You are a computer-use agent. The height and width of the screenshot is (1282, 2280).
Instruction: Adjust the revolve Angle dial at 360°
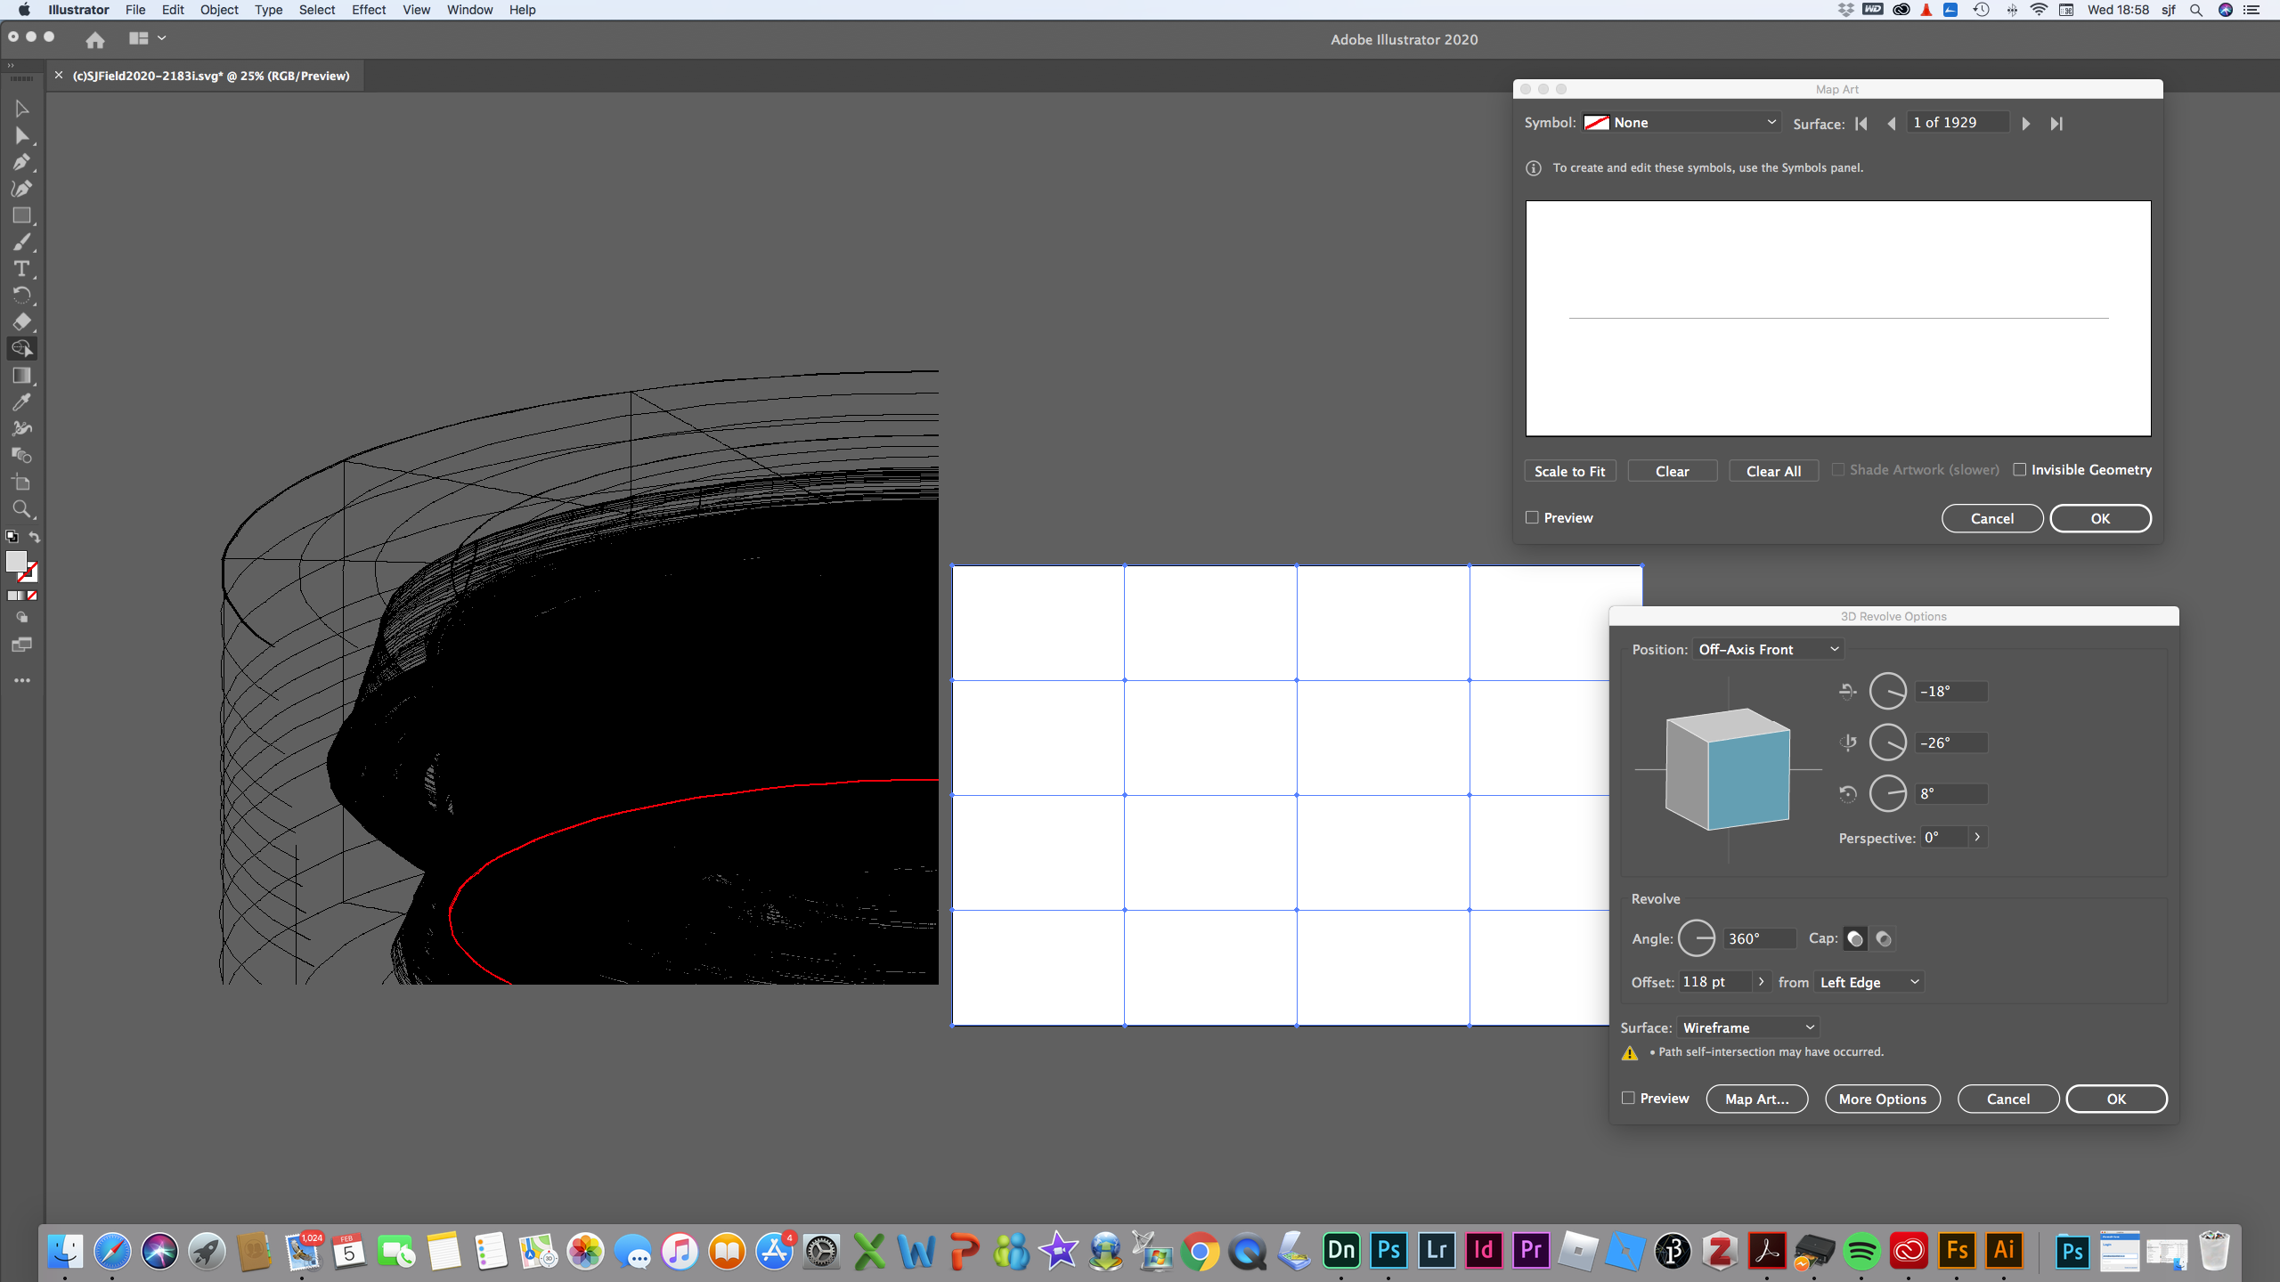point(1698,937)
